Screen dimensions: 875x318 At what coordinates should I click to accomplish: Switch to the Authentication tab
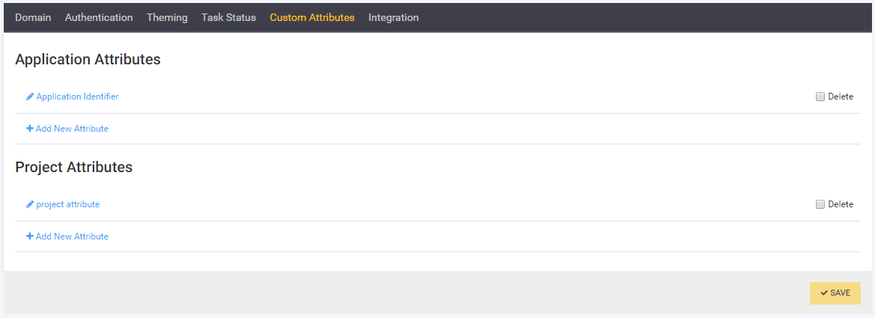click(x=99, y=17)
